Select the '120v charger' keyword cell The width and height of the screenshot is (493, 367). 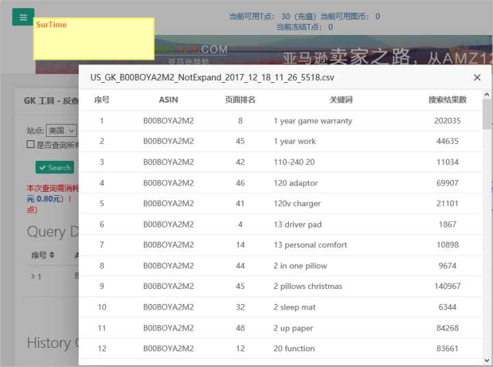(296, 203)
